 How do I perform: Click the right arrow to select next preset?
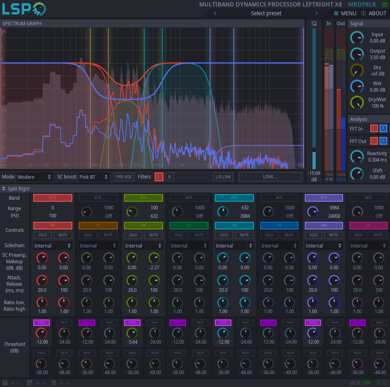[x=316, y=13]
